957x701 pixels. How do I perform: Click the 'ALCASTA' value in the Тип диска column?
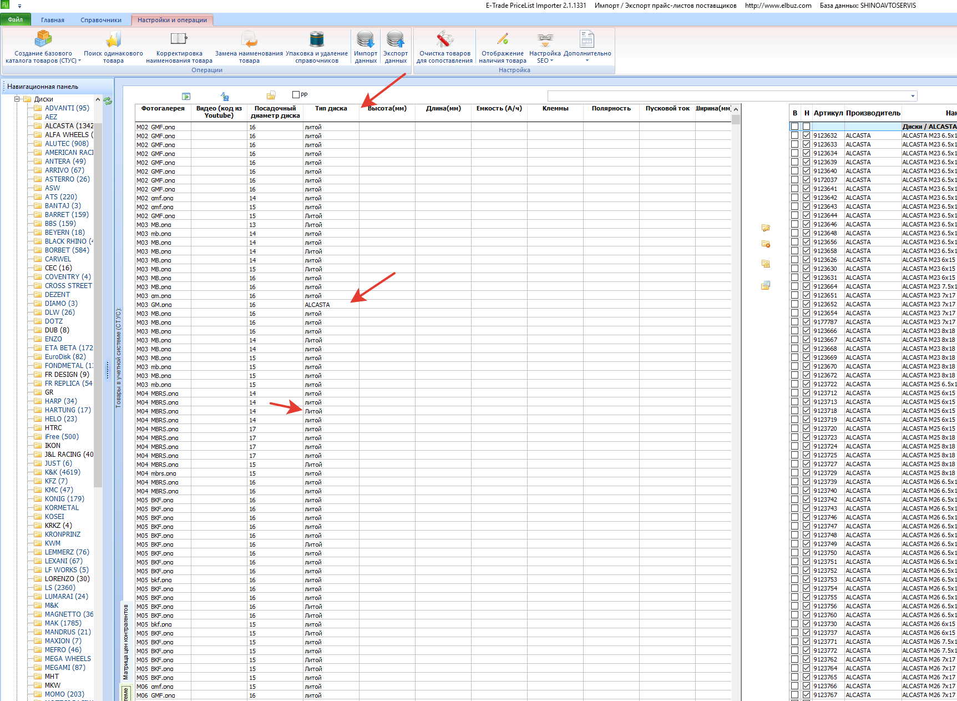317,305
